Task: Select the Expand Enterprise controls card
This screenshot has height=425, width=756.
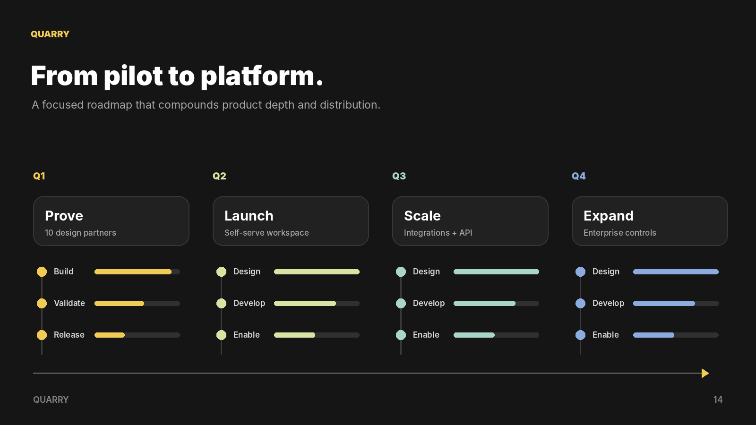Action: click(x=650, y=221)
